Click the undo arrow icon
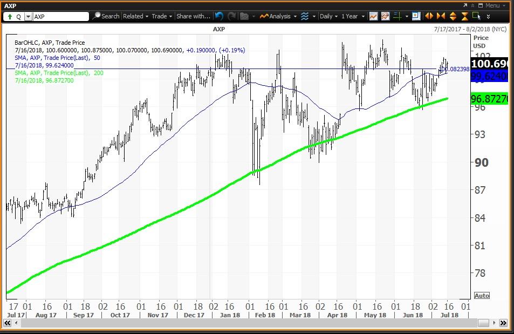Viewport: 514px width, 334px height. 219,16
